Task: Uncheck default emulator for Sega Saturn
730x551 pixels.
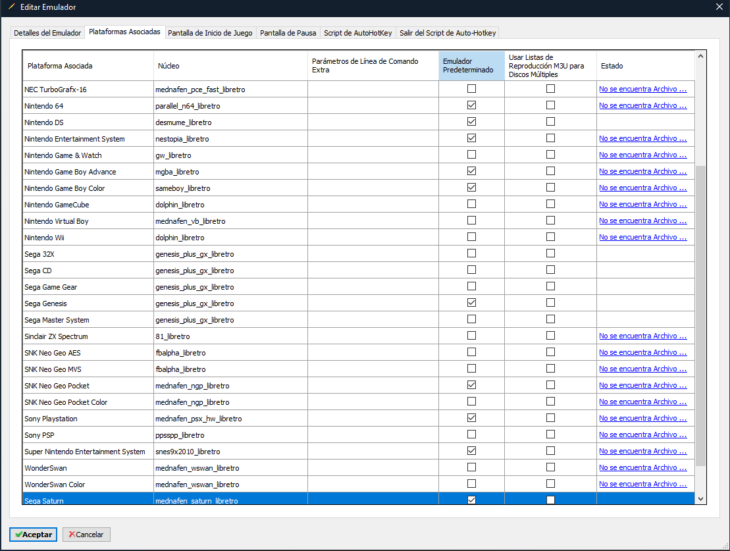Action: (x=471, y=500)
